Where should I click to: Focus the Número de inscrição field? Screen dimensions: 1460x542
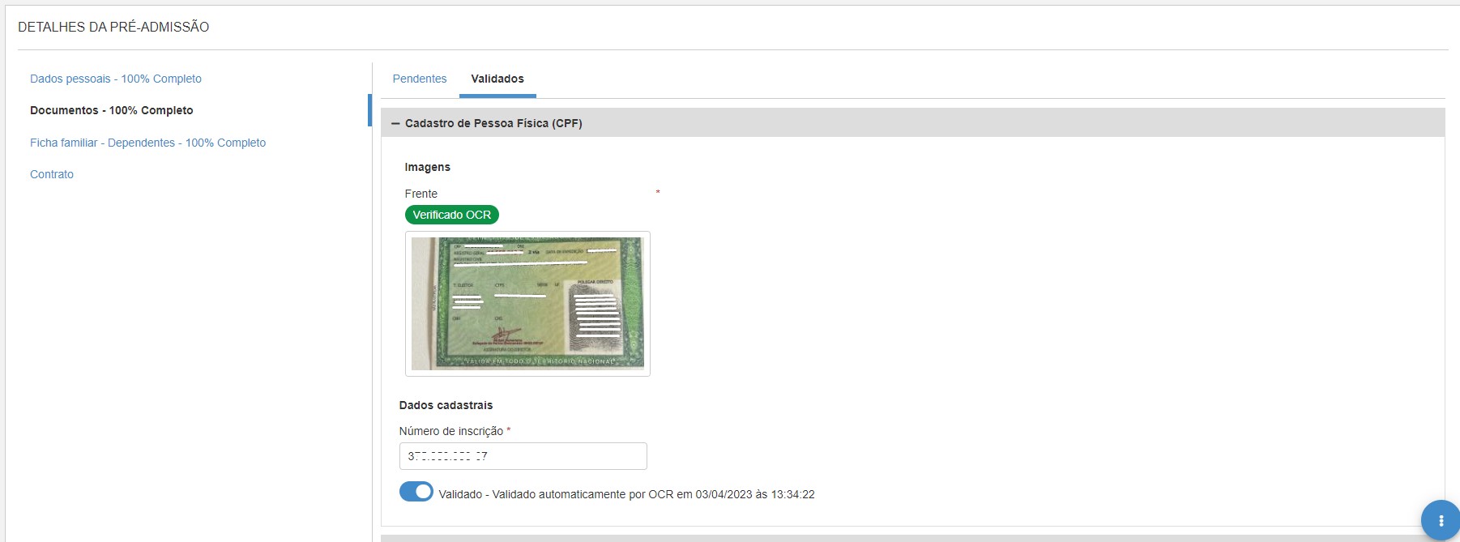(x=523, y=456)
